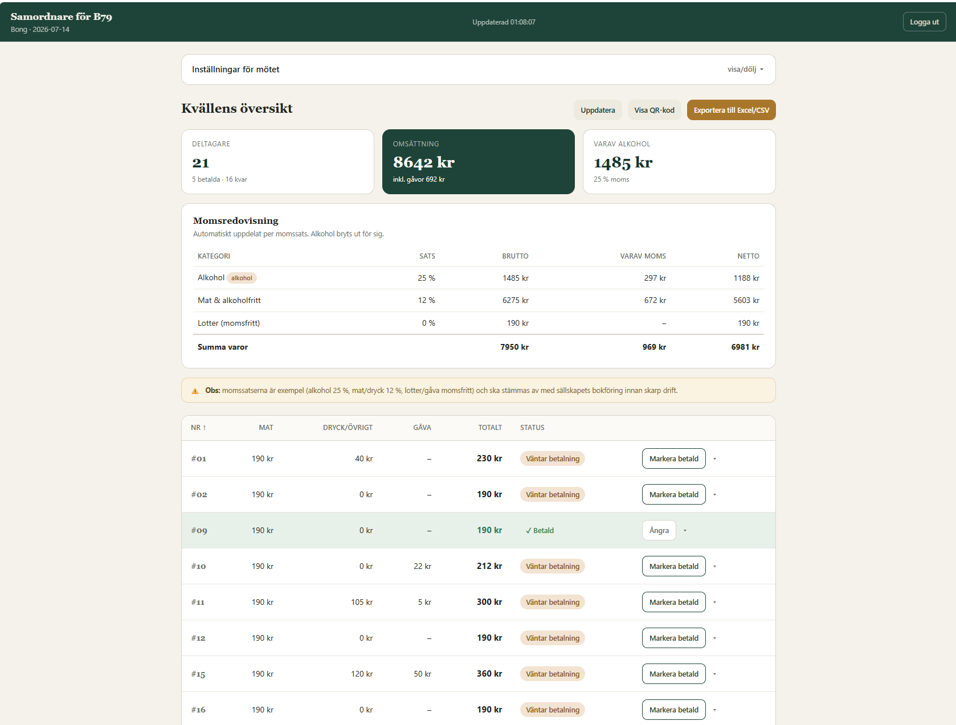
Task: Click the TOTALT column header
Action: pos(490,428)
